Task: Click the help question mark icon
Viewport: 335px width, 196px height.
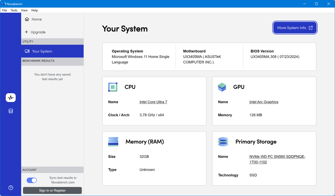Action: tap(11, 187)
